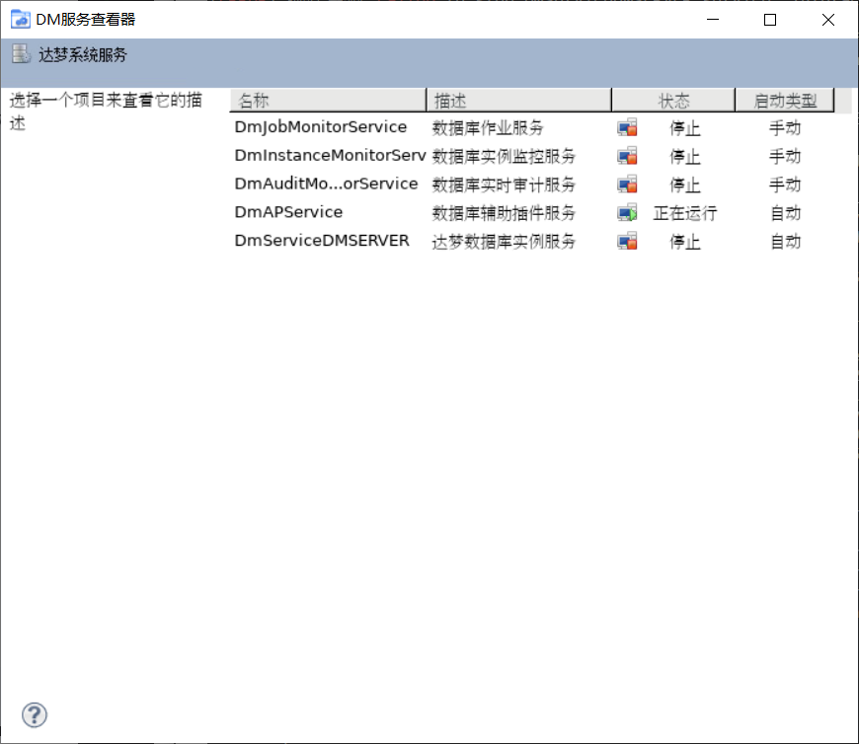Image resolution: width=859 pixels, height=744 pixels.
Task: Click the 达梦系统服务 heading text
Action: coord(83,54)
